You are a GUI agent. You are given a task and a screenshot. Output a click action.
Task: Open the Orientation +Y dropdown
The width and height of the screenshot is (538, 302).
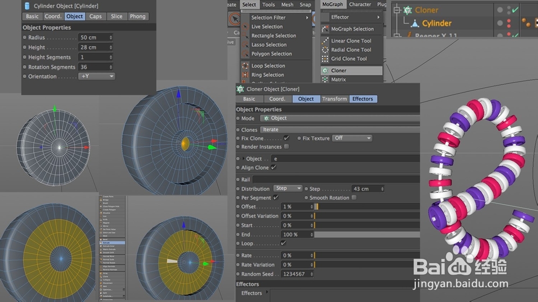[x=96, y=76]
